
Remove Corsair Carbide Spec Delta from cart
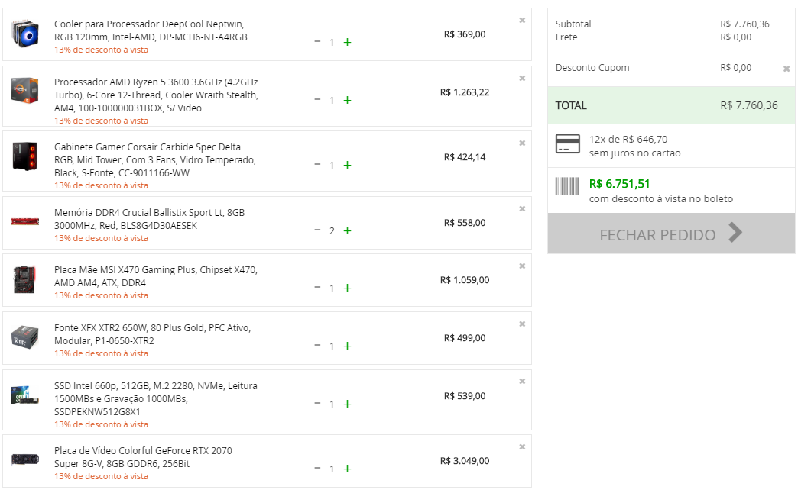[x=522, y=143]
